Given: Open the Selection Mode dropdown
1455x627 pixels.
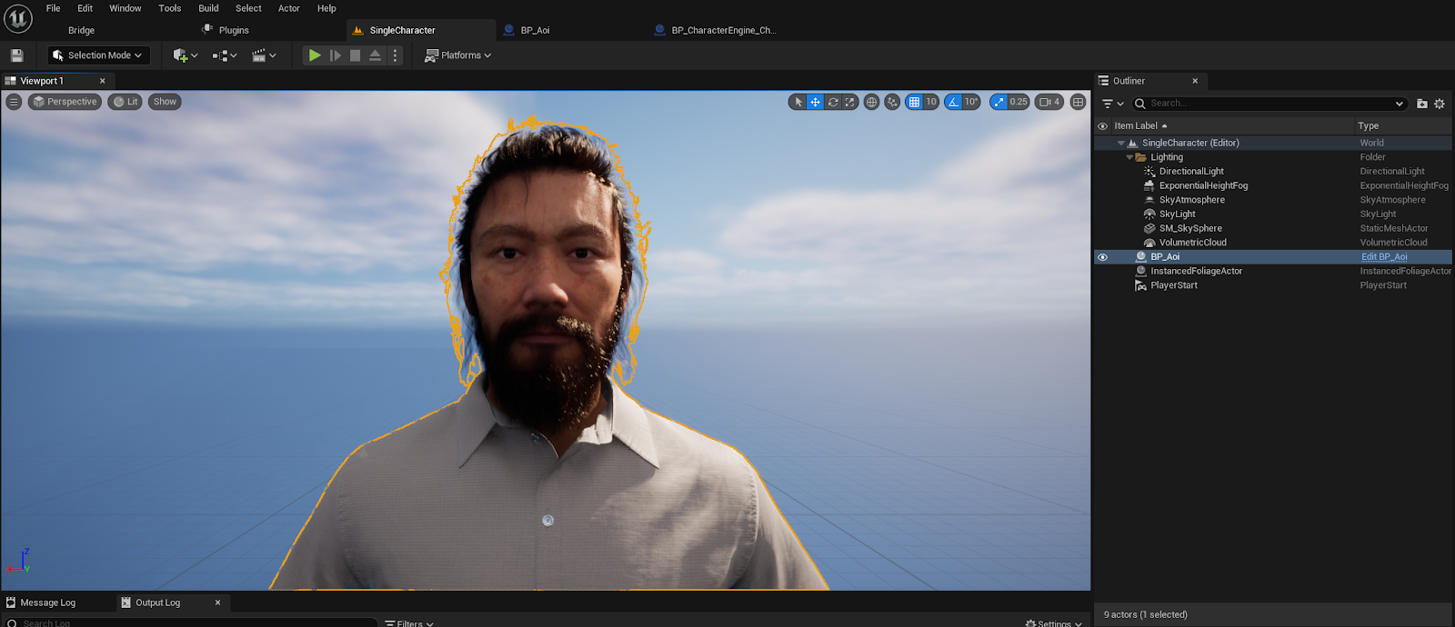Looking at the screenshot, I should (x=98, y=55).
